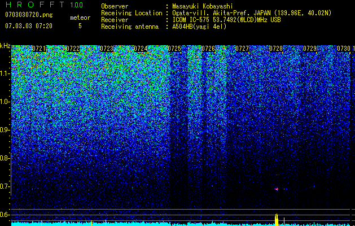Click the tall yellow power spike below 0728
This screenshot has width=355, height=226.
click(276, 219)
